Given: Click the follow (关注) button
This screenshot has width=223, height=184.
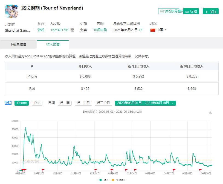Looking at the screenshot, I should [211, 11].
